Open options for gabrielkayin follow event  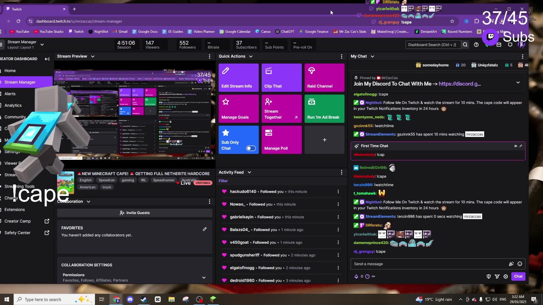[x=338, y=217]
